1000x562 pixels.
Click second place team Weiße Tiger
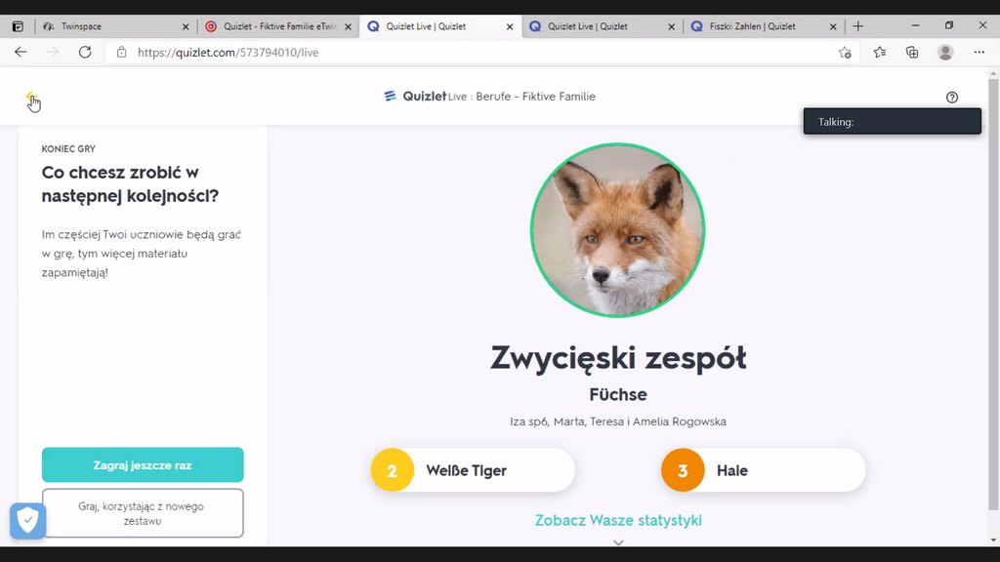473,470
